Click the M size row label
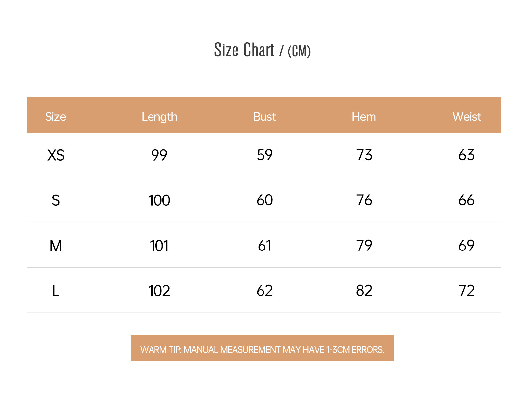The image size is (527, 395). point(56,246)
